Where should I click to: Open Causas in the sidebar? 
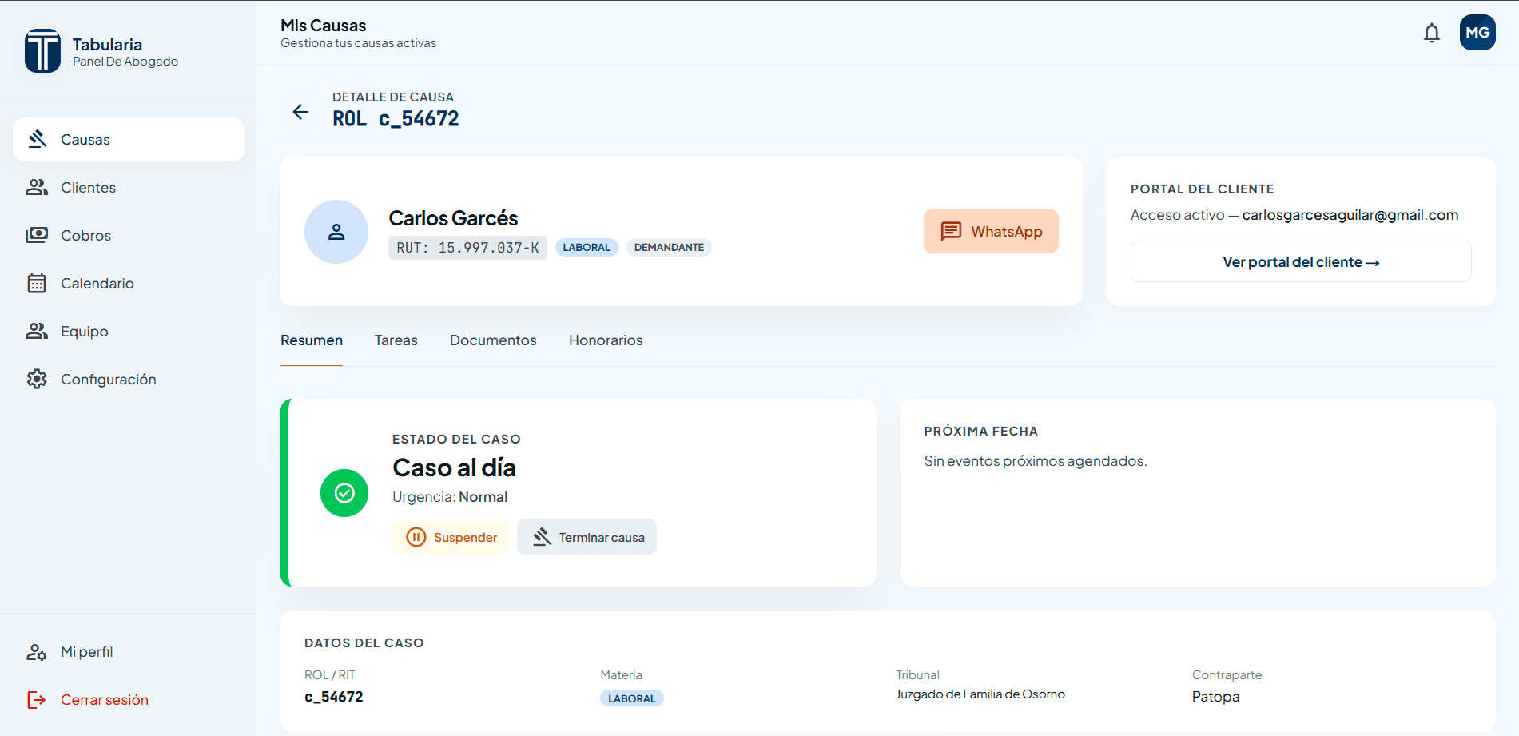(129, 140)
